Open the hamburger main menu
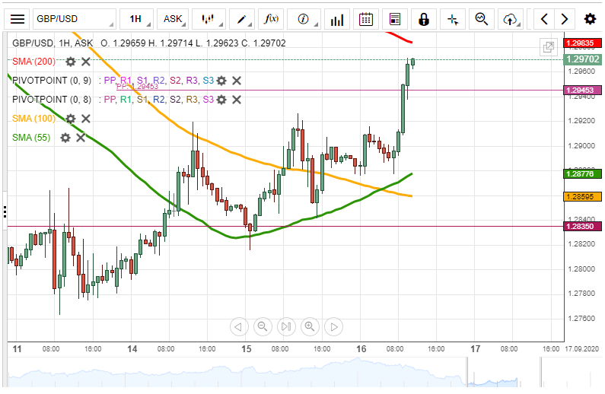605x394 pixels. coord(18,19)
